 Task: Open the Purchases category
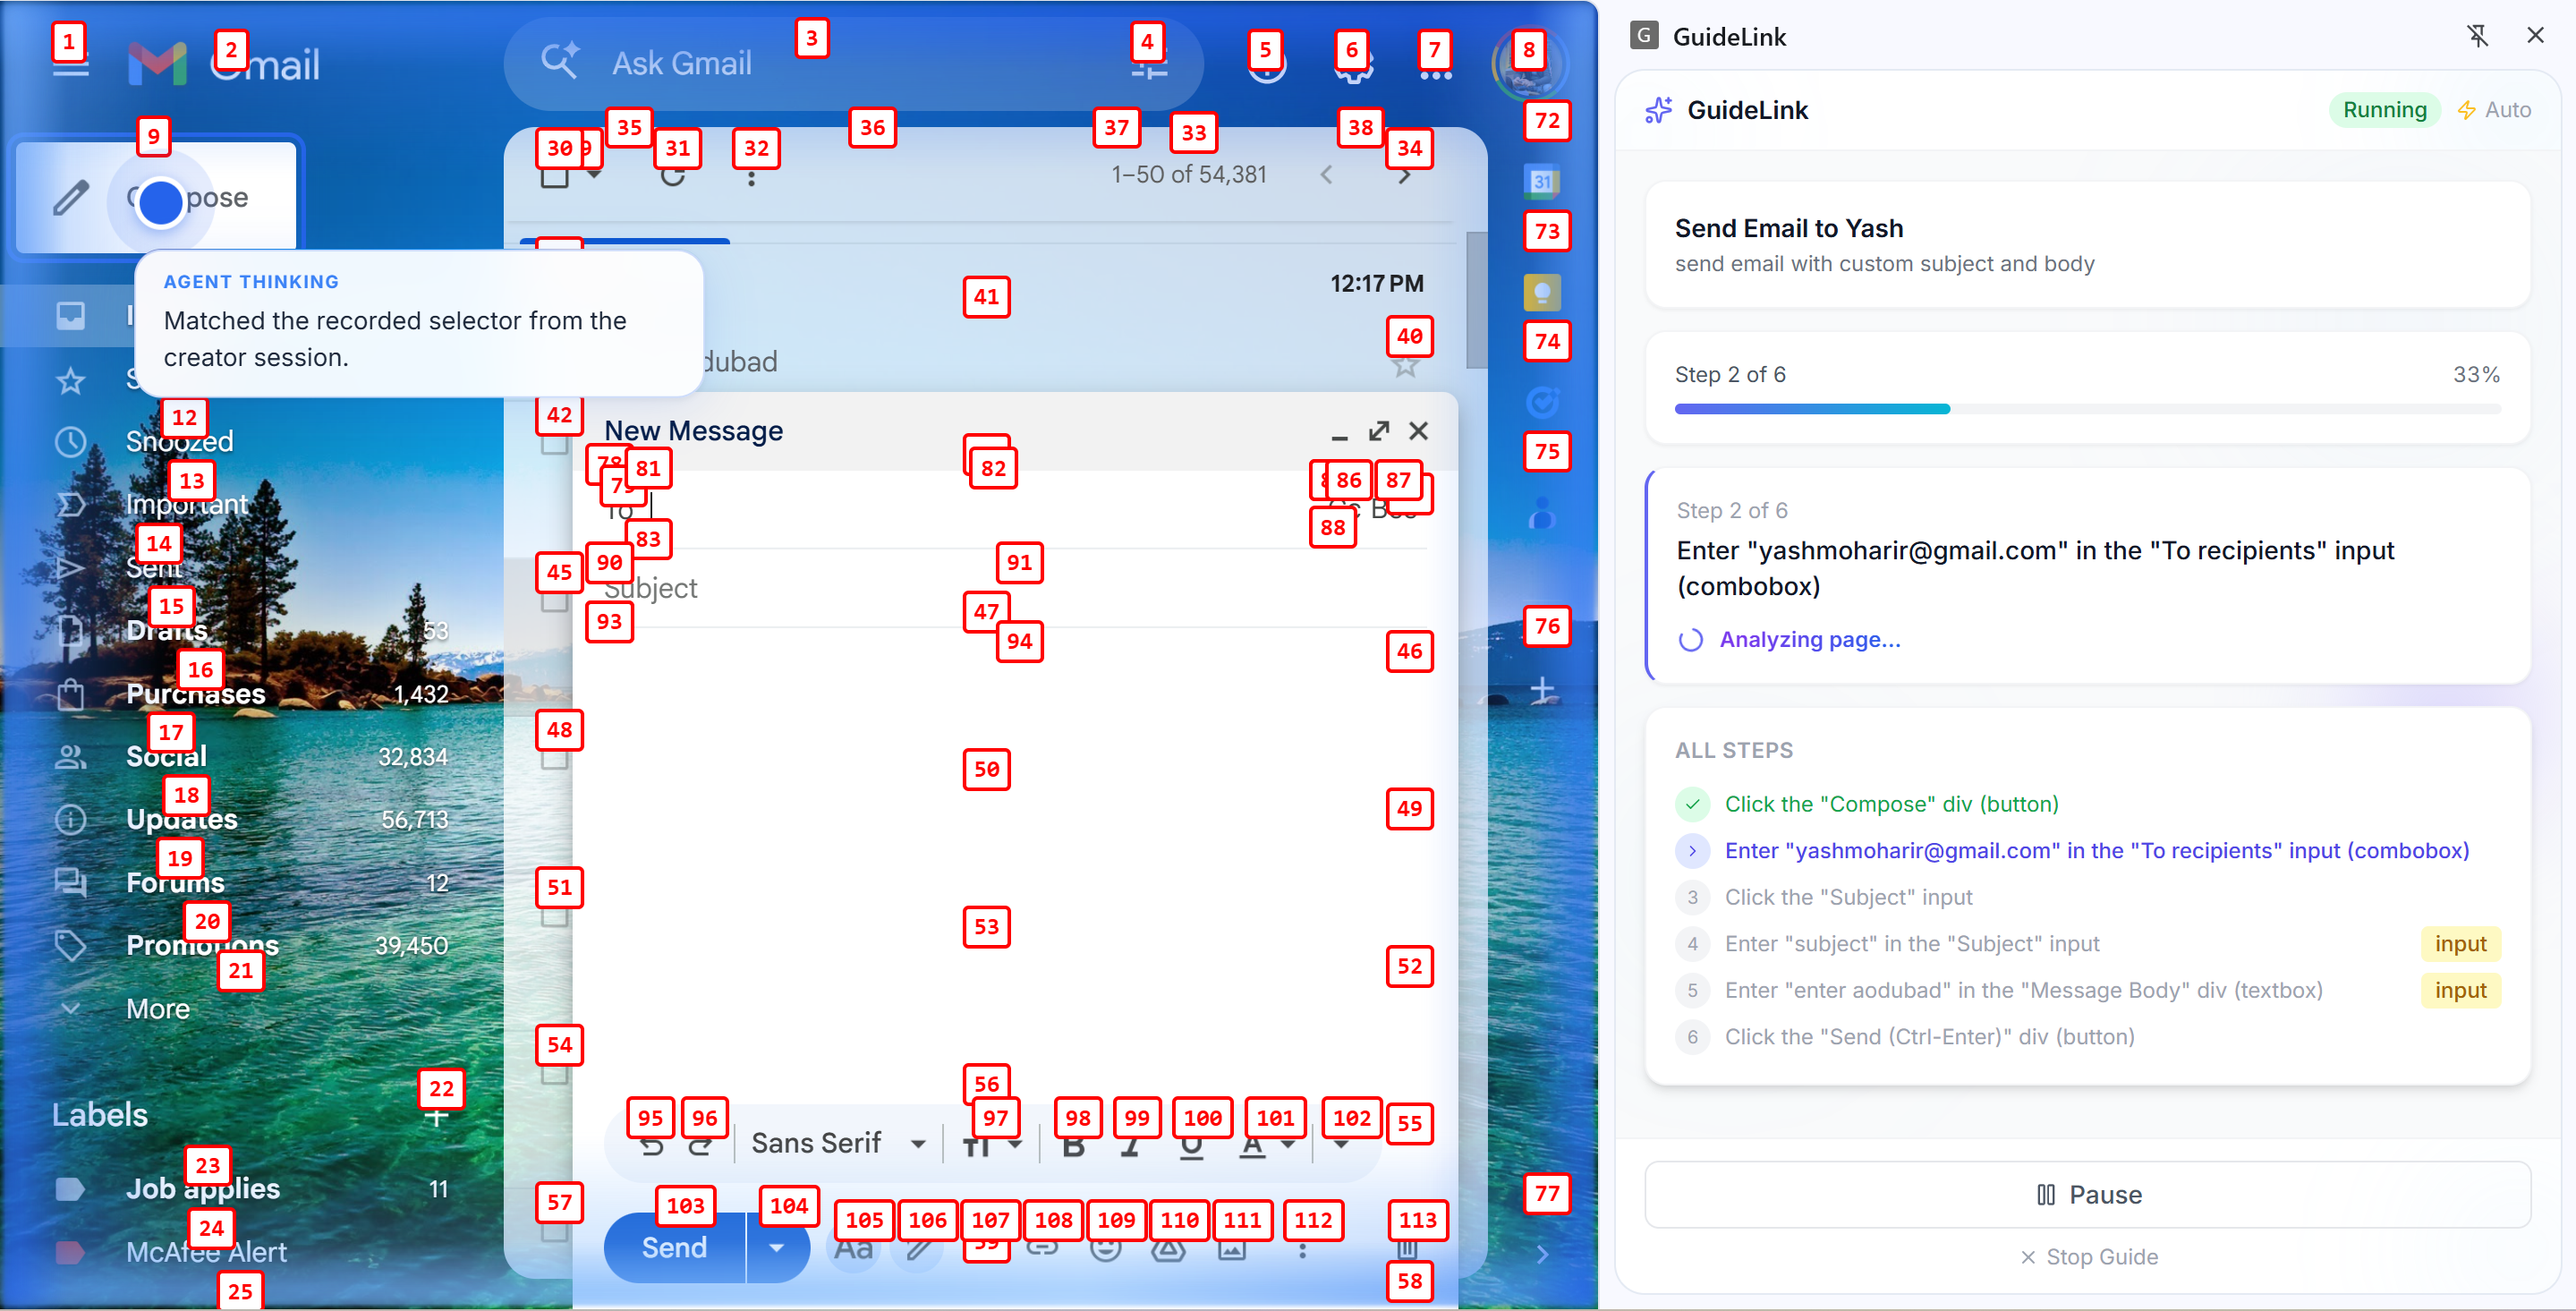pos(196,694)
